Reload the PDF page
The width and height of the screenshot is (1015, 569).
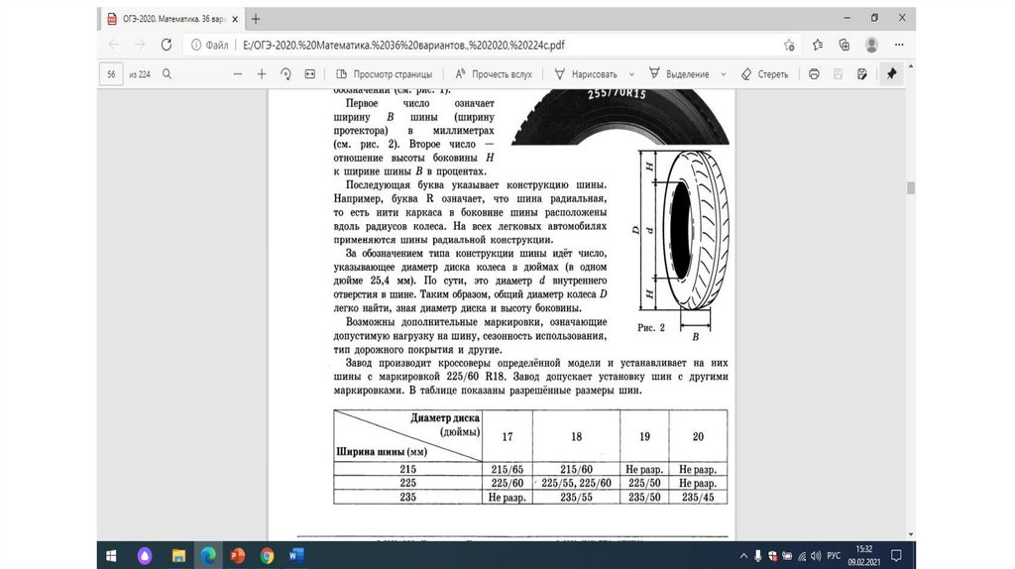167,45
